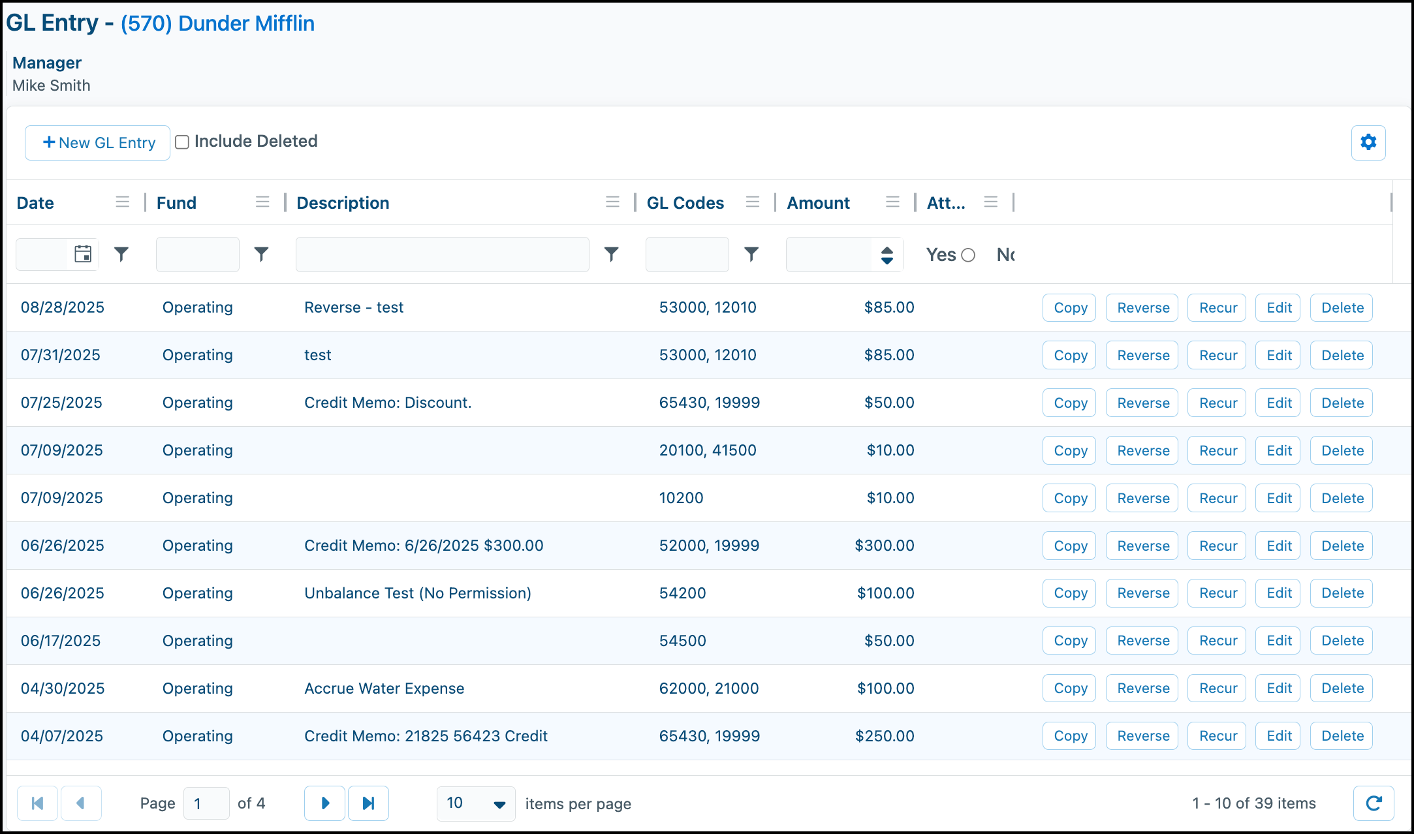Enable the Include Deleted checkbox
Image resolution: width=1414 pixels, height=834 pixels.
182,142
